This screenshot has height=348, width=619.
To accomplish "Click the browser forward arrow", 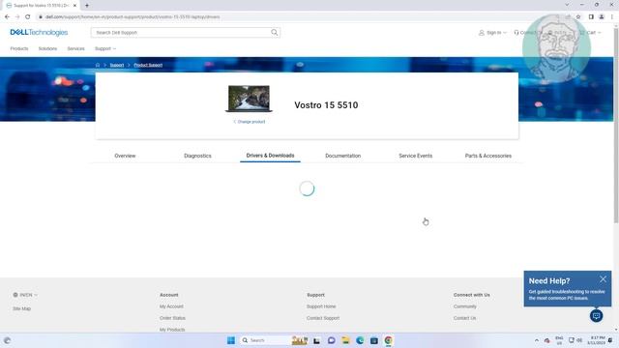I will coord(17,17).
